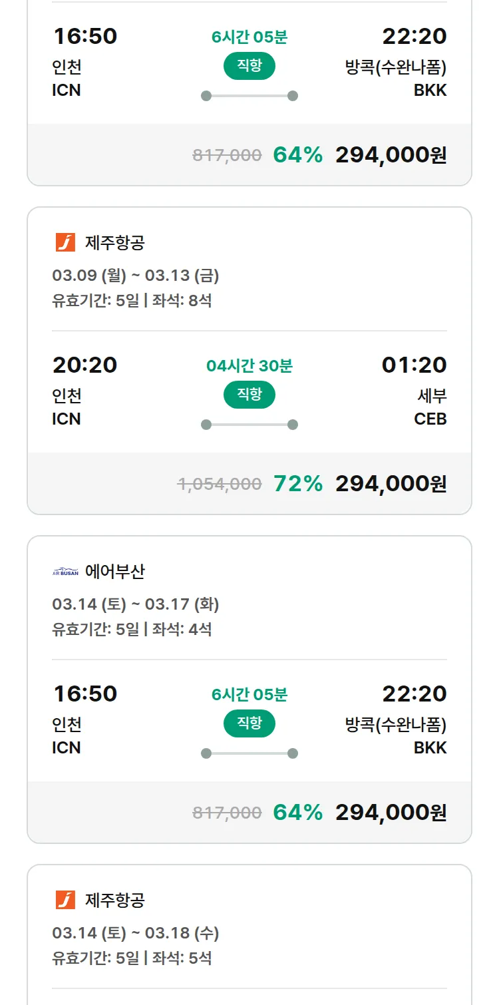Image resolution: width=499 pixels, height=1005 pixels.
Task: Click the bottom Jeju Air logo icon
Action: point(65,901)
